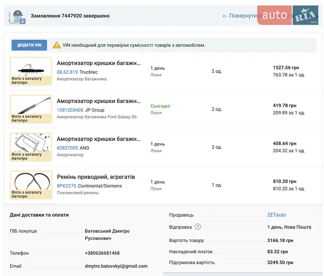This screenshot has height=276, width=324.
Task: Open part number 42827005 link
Action: pos(67,148)
